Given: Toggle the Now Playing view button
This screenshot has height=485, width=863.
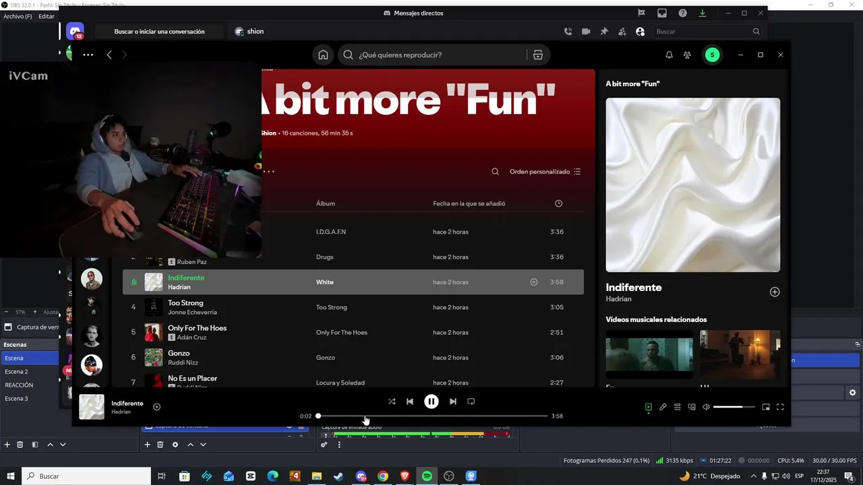Looking at the screenshot, I should (x=648, y=407).
